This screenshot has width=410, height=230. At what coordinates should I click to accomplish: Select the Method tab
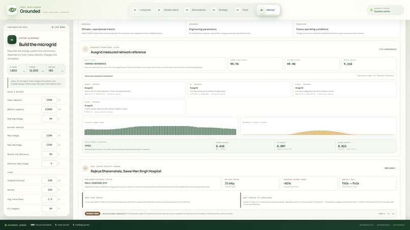tap(268, 10)
